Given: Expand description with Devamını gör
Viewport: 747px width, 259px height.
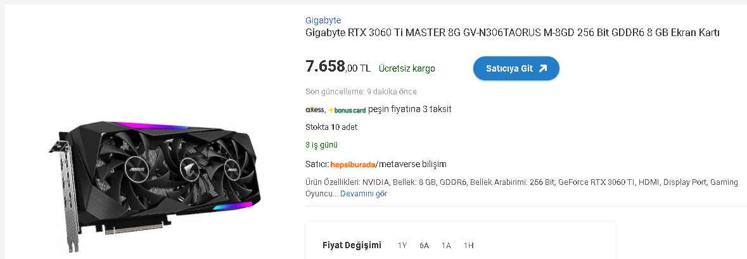Looking at the screenshot, I should tap(364, 194).
